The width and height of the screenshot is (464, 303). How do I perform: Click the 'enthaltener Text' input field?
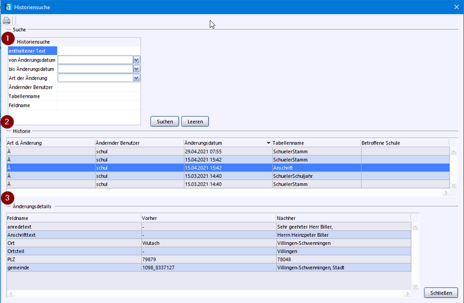click(98, 50)
